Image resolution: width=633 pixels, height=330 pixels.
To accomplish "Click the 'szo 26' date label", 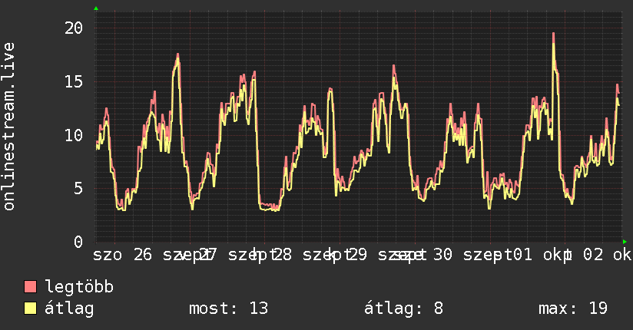I will coord(122,255).
